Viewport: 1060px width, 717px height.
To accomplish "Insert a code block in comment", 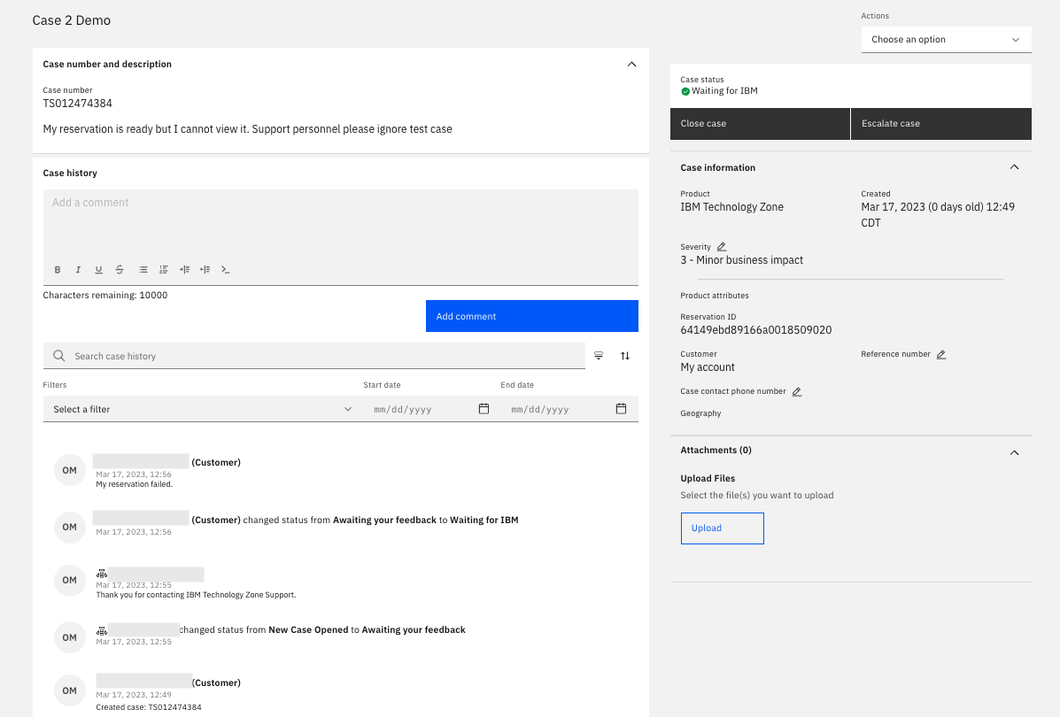I will (226, 270).
